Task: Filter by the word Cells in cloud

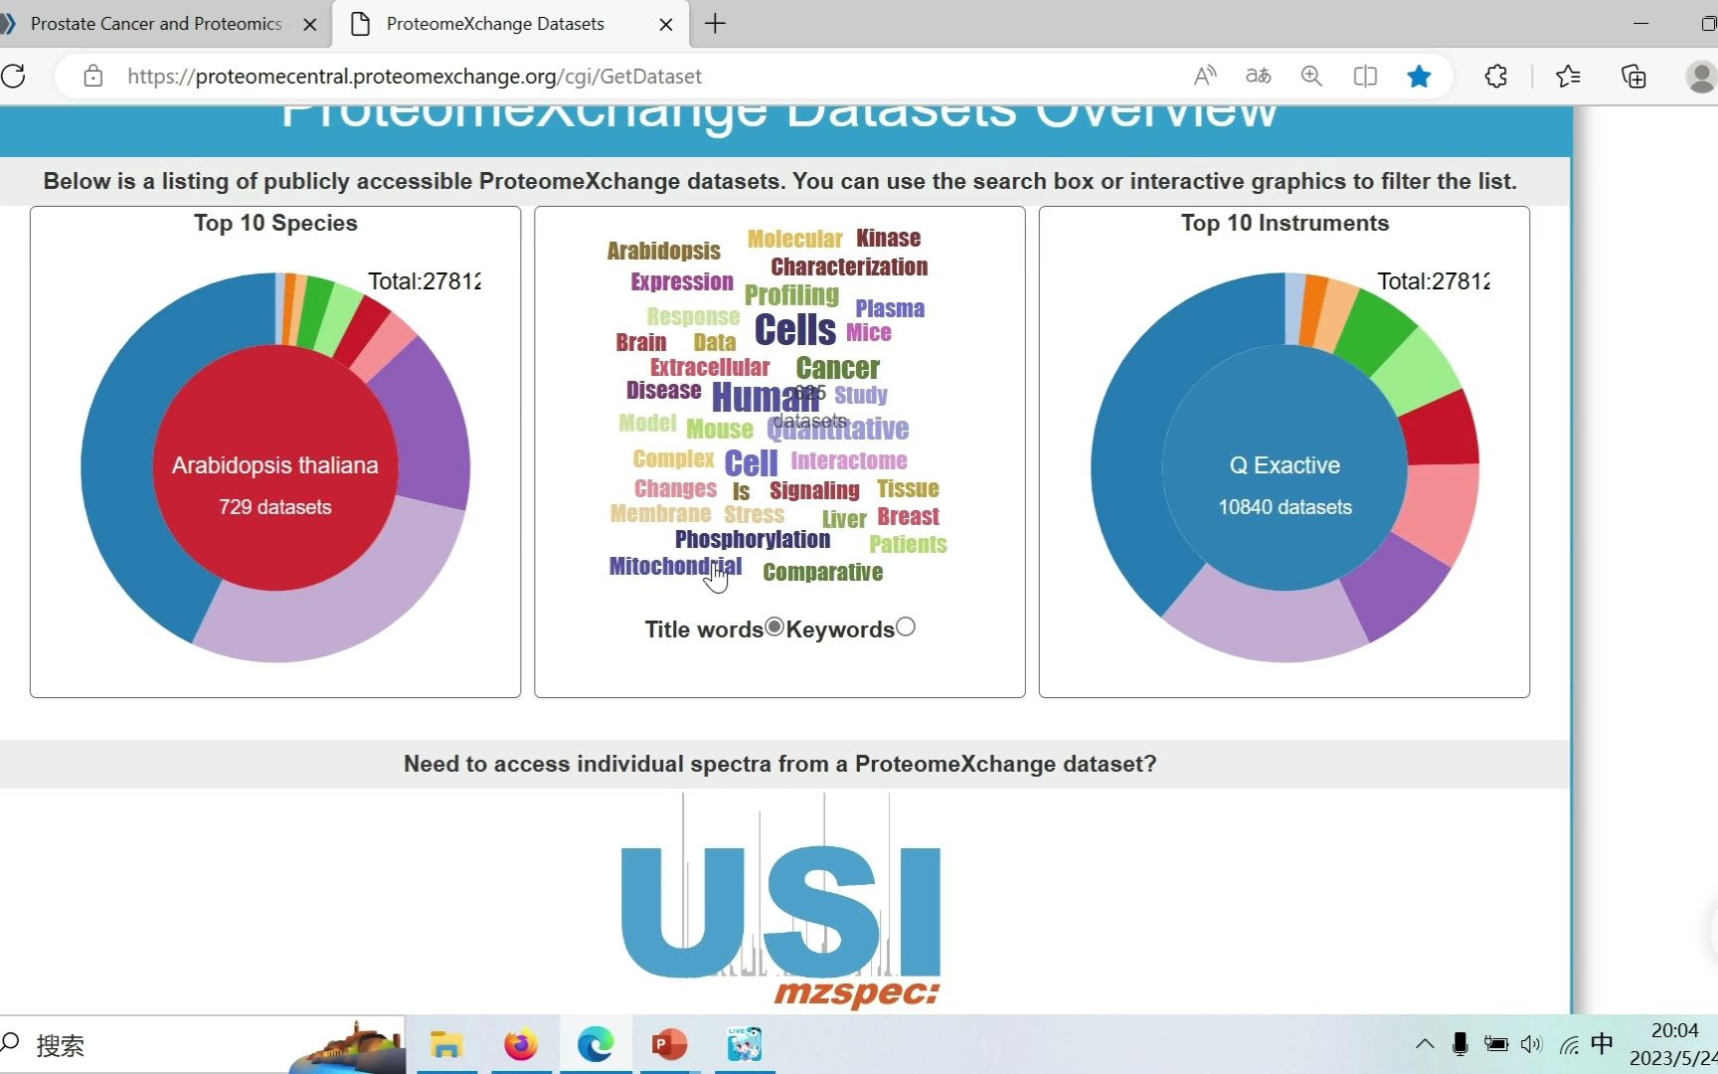Action: 795,330
